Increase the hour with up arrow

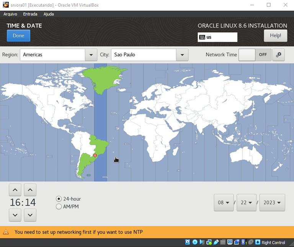point(15,190)
